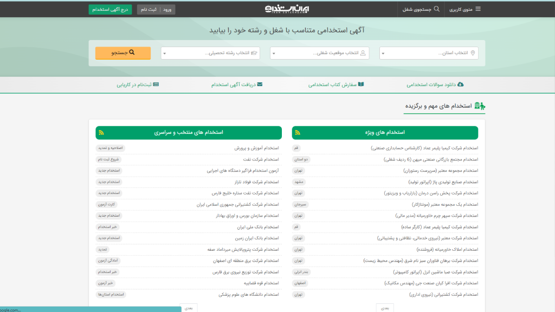This screenshot has height=312, width=555.
Task: Open کیمیا پلیمر عماد کارشناس حسابداری صنعتی listing
Action: pos(424,148)
